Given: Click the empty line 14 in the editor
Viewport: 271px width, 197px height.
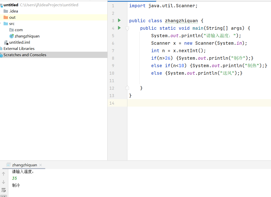Looking at the screenshot, I should [195, 103].
